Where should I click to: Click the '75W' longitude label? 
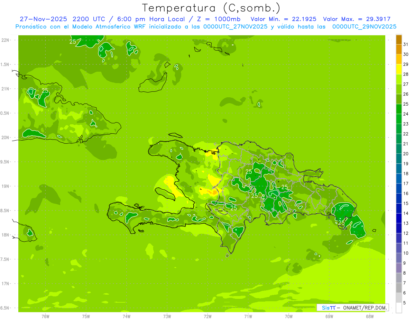click(x=86, y=316)
